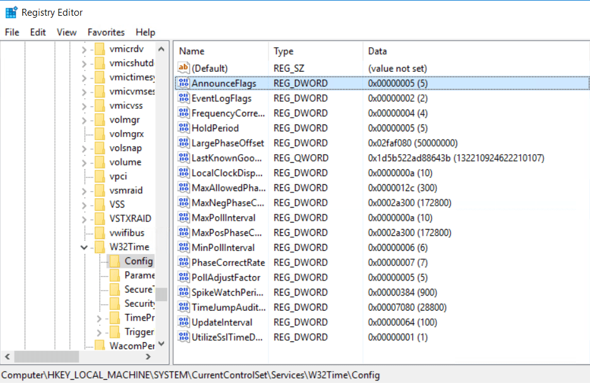Click the tree pane vertical scrollbar thumb
The image size is (590, 383).
click(162, 294)
